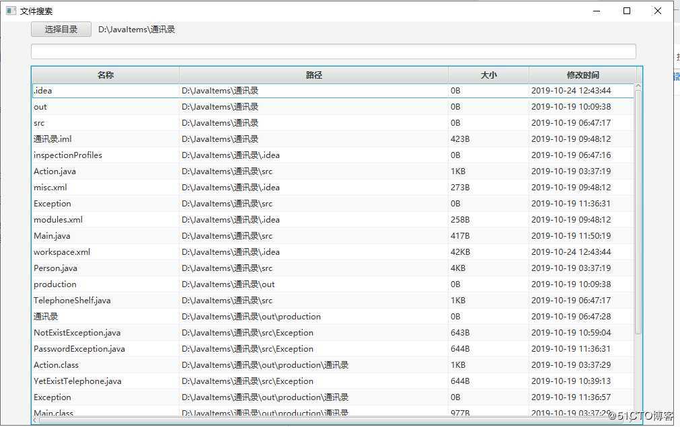
Task: Select the NotExistException.java file
Action: click(77, 333)
